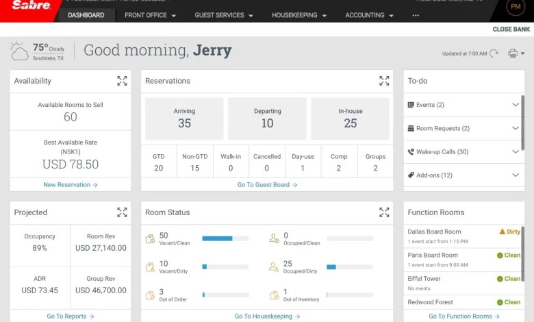Screen dimensions: 534x322
Task: Click the Room Requests bed icon
Action: [411, 128]
